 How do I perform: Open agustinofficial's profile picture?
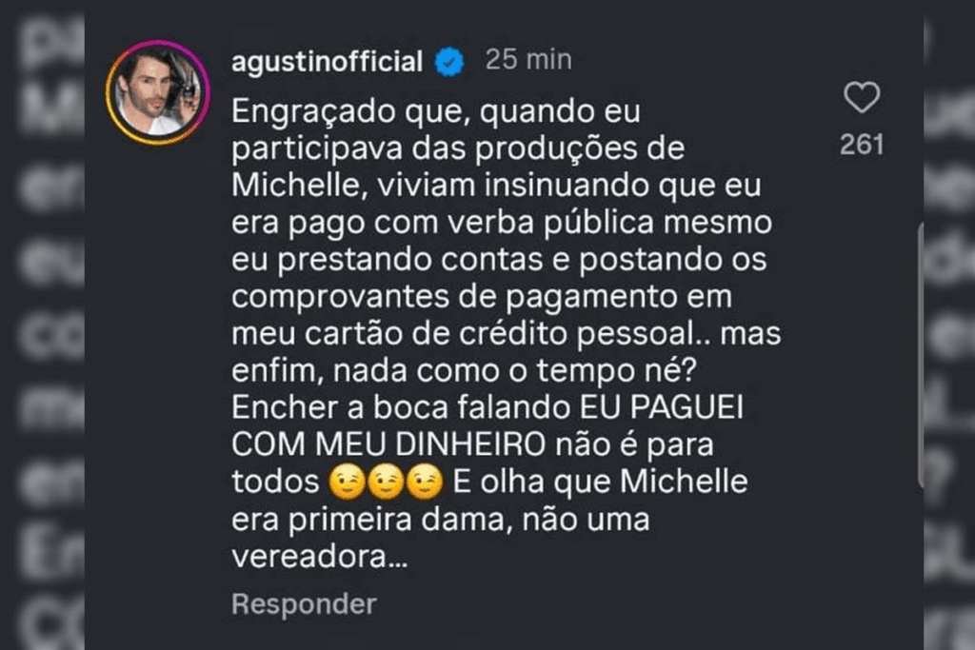click(x=158, y=92)
